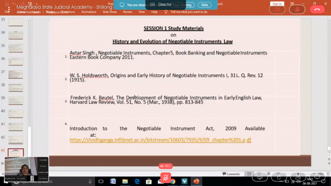Click the Previous Slide double-arrow button
331x186 pixels.
329,159
